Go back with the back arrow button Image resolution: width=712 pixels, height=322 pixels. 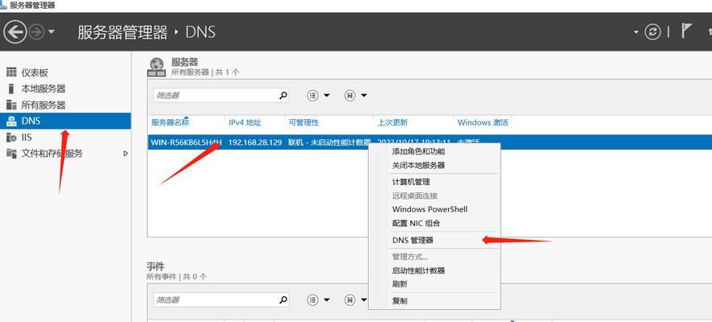(15, 32)
